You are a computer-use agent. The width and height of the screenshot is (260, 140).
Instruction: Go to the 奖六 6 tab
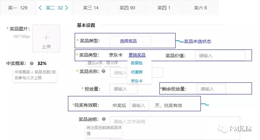click(x=200, y=8)
